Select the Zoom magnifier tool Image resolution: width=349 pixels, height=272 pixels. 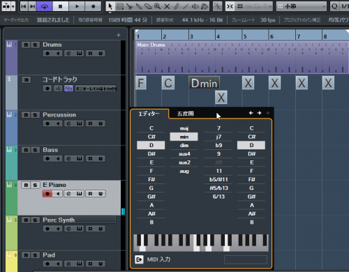click(158, 6)
